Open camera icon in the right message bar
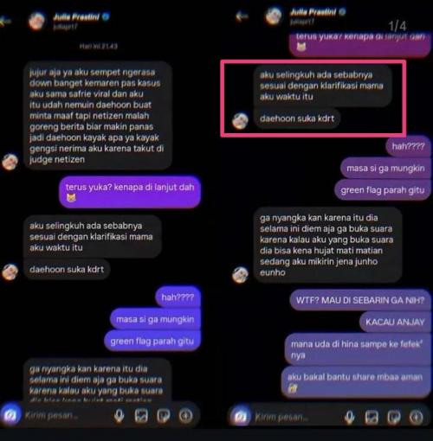Screen dimensions: 433x441 (241, 416)
